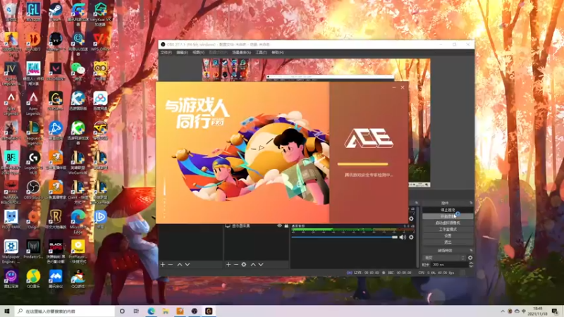Remove the selected scene with minus icon
This screenshot has width=564, height=317.
tap(171, 265)
